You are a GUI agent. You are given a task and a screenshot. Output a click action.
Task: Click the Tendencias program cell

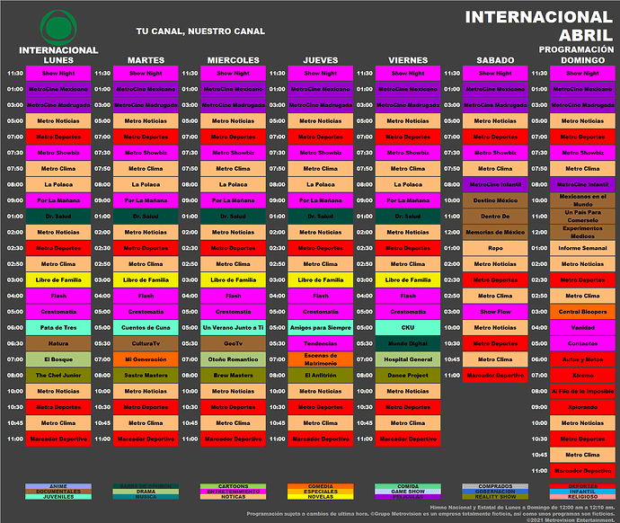point(321,343)
